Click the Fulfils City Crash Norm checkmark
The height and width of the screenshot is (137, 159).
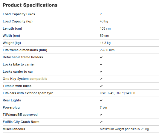(x=101, y=122)
